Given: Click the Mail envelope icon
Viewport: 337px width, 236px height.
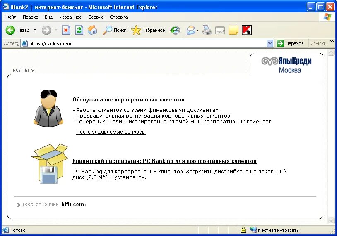Looking at the screenshot, I should pos(190,30).
